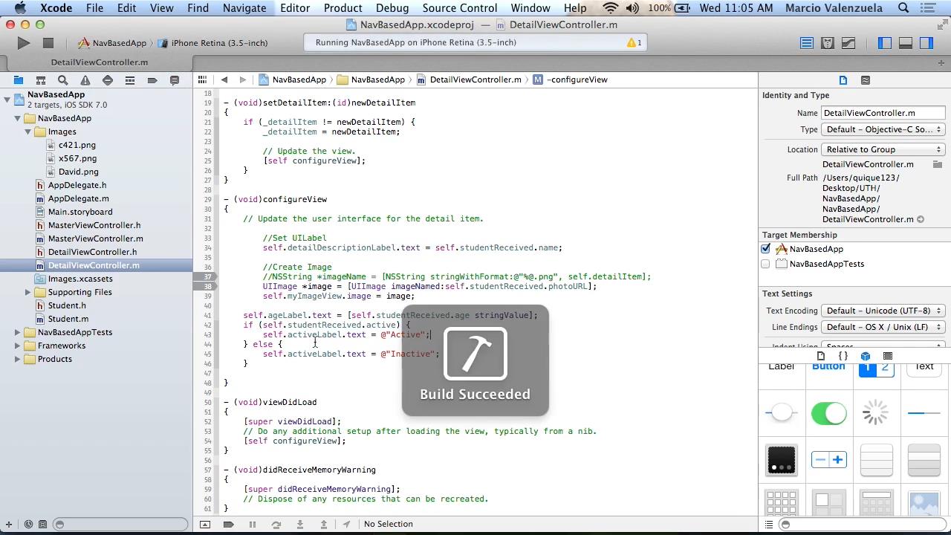
Task: Check NavBasedAppTests target membership
Action: tap(765, 264)
